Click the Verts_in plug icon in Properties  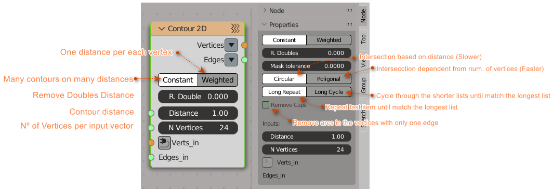click(267, 162)
